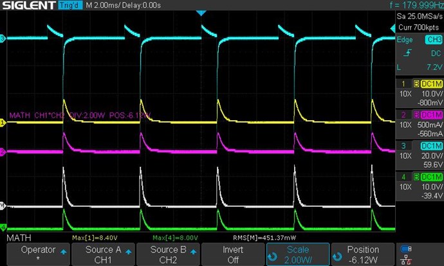Click the Source A up-arrow icon
This screenshot has height=266, width=444.
[x=129, y=252]
